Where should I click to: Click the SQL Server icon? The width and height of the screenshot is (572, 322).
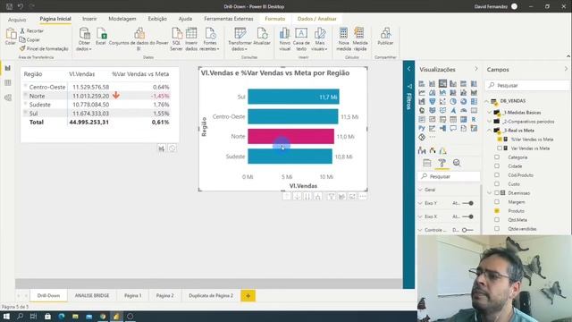tap(177, 34)
